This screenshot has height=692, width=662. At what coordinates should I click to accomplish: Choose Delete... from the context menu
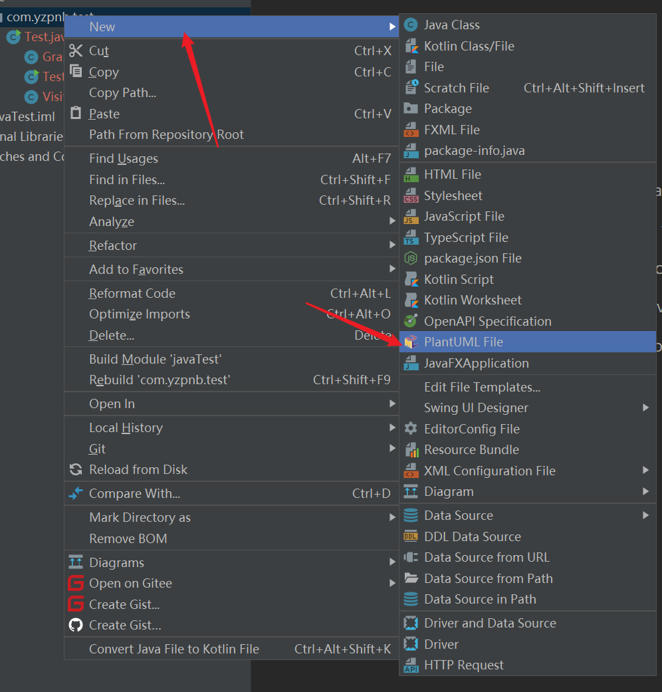(232, 336)
